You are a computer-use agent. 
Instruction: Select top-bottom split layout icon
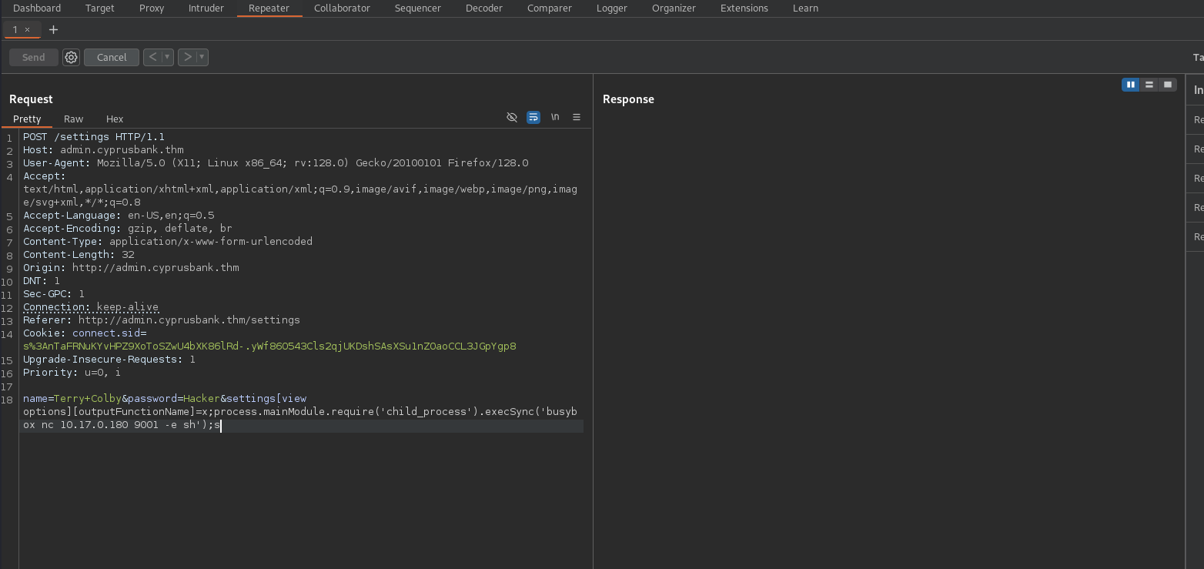tap(1149, 85)
